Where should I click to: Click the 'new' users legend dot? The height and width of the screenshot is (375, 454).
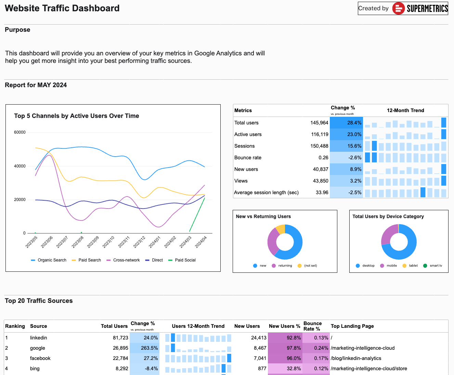point(255,266)
